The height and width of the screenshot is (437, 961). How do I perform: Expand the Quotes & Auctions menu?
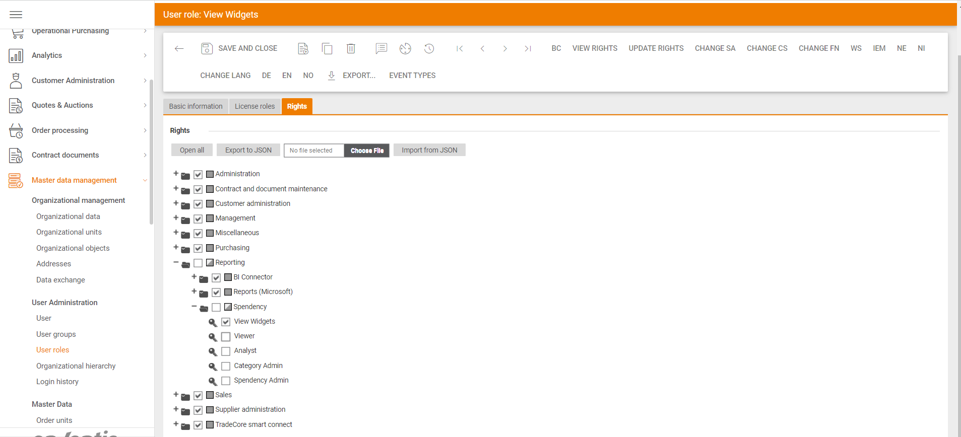coord(145,105)
